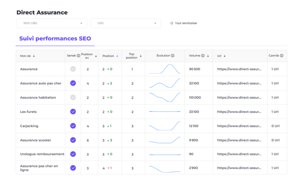Sort by Top position column arrow
Image resolution: width=294 pixels, height=184 pixels.
click(140, 56)
